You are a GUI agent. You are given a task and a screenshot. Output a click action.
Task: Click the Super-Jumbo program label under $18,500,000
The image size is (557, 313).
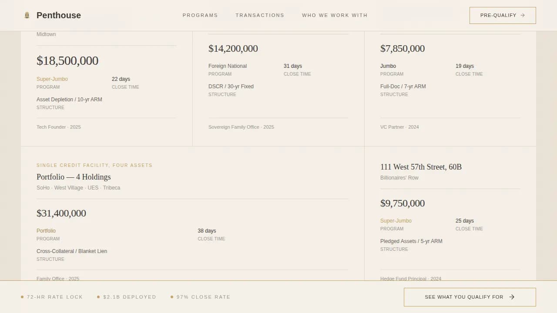52,79
